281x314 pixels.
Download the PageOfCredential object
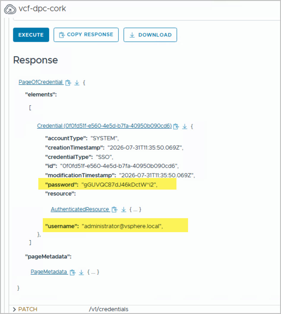[77, 82]
